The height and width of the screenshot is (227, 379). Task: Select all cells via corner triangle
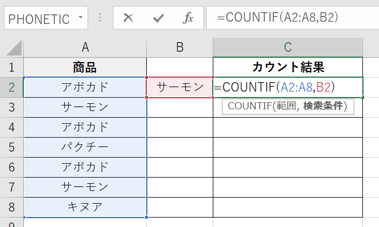click(12, 48)
